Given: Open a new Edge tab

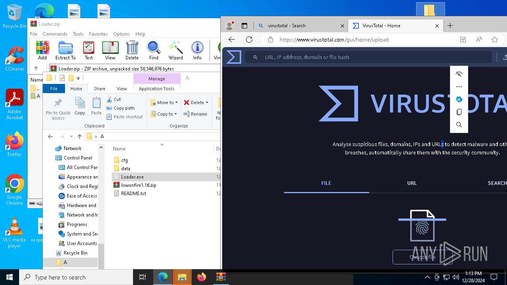Looking at the screenshot, I should pos(450,26).
